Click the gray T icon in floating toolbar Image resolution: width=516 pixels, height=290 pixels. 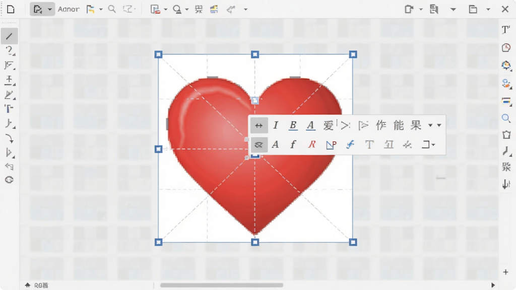coord(369,144)
